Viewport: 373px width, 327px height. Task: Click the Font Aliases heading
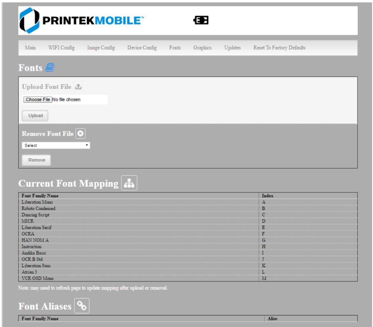45,306
